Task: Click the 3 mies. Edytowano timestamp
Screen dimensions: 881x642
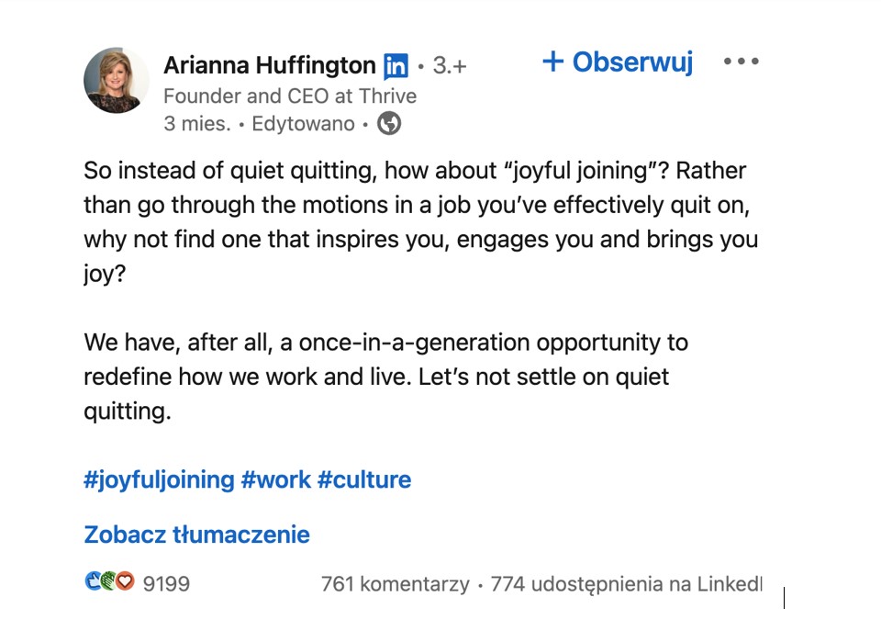Action: (x=259, y=123)
